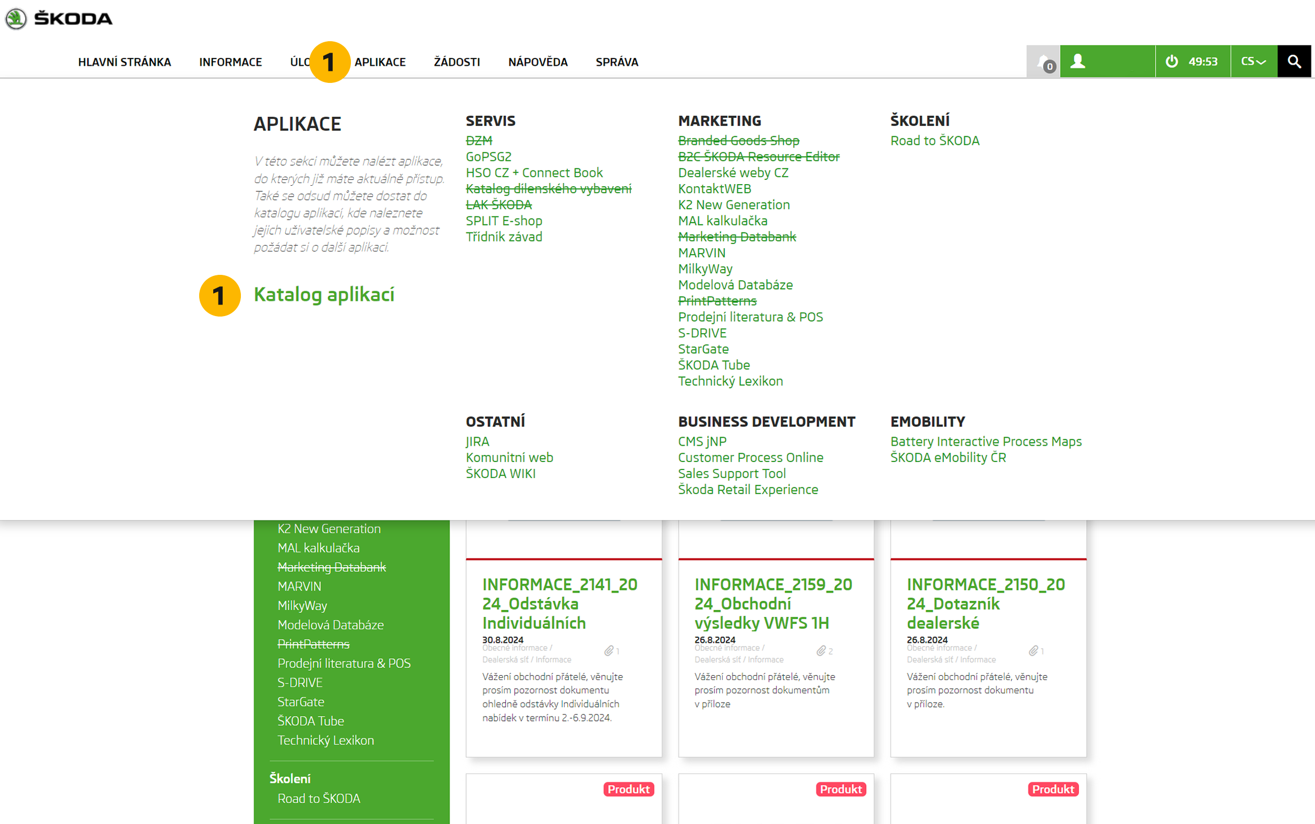Select S-DRIVE in green sidebar

(x=300, y=683)
